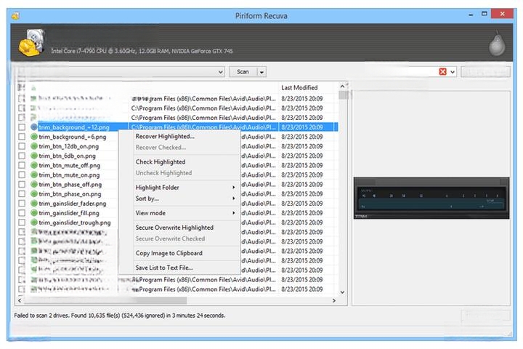
Task: Click the horizontal scrollbar right arrow
Action: (334, 300)
